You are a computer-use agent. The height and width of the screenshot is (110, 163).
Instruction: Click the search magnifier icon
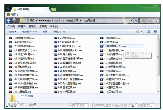coord(157,21)
